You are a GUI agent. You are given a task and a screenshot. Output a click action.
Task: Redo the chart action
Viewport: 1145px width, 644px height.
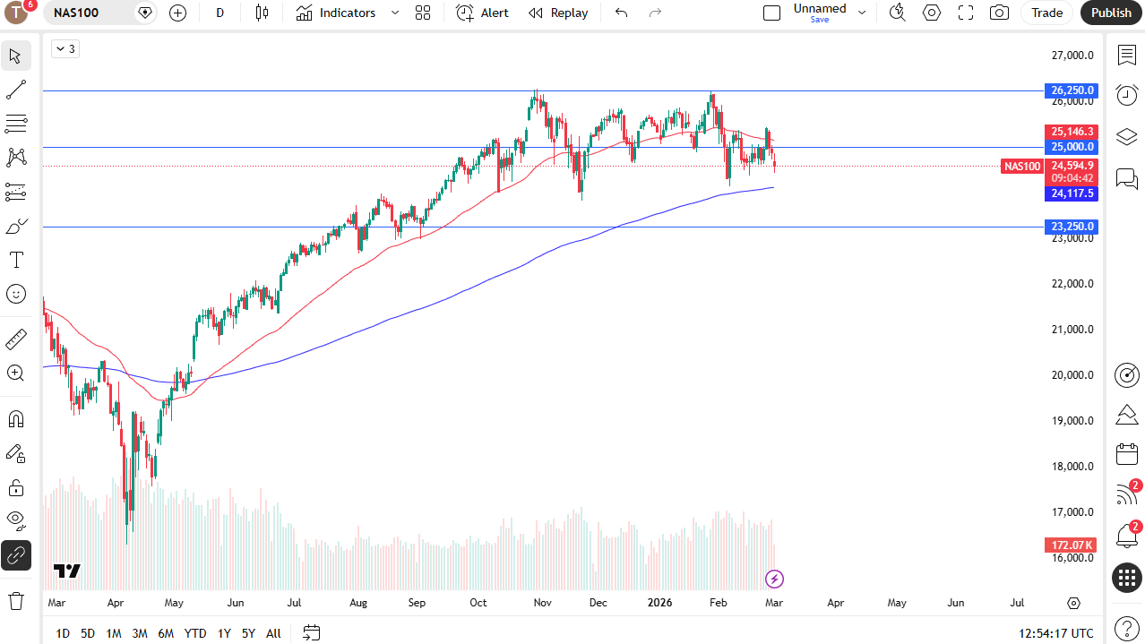[x=655, y=13]
